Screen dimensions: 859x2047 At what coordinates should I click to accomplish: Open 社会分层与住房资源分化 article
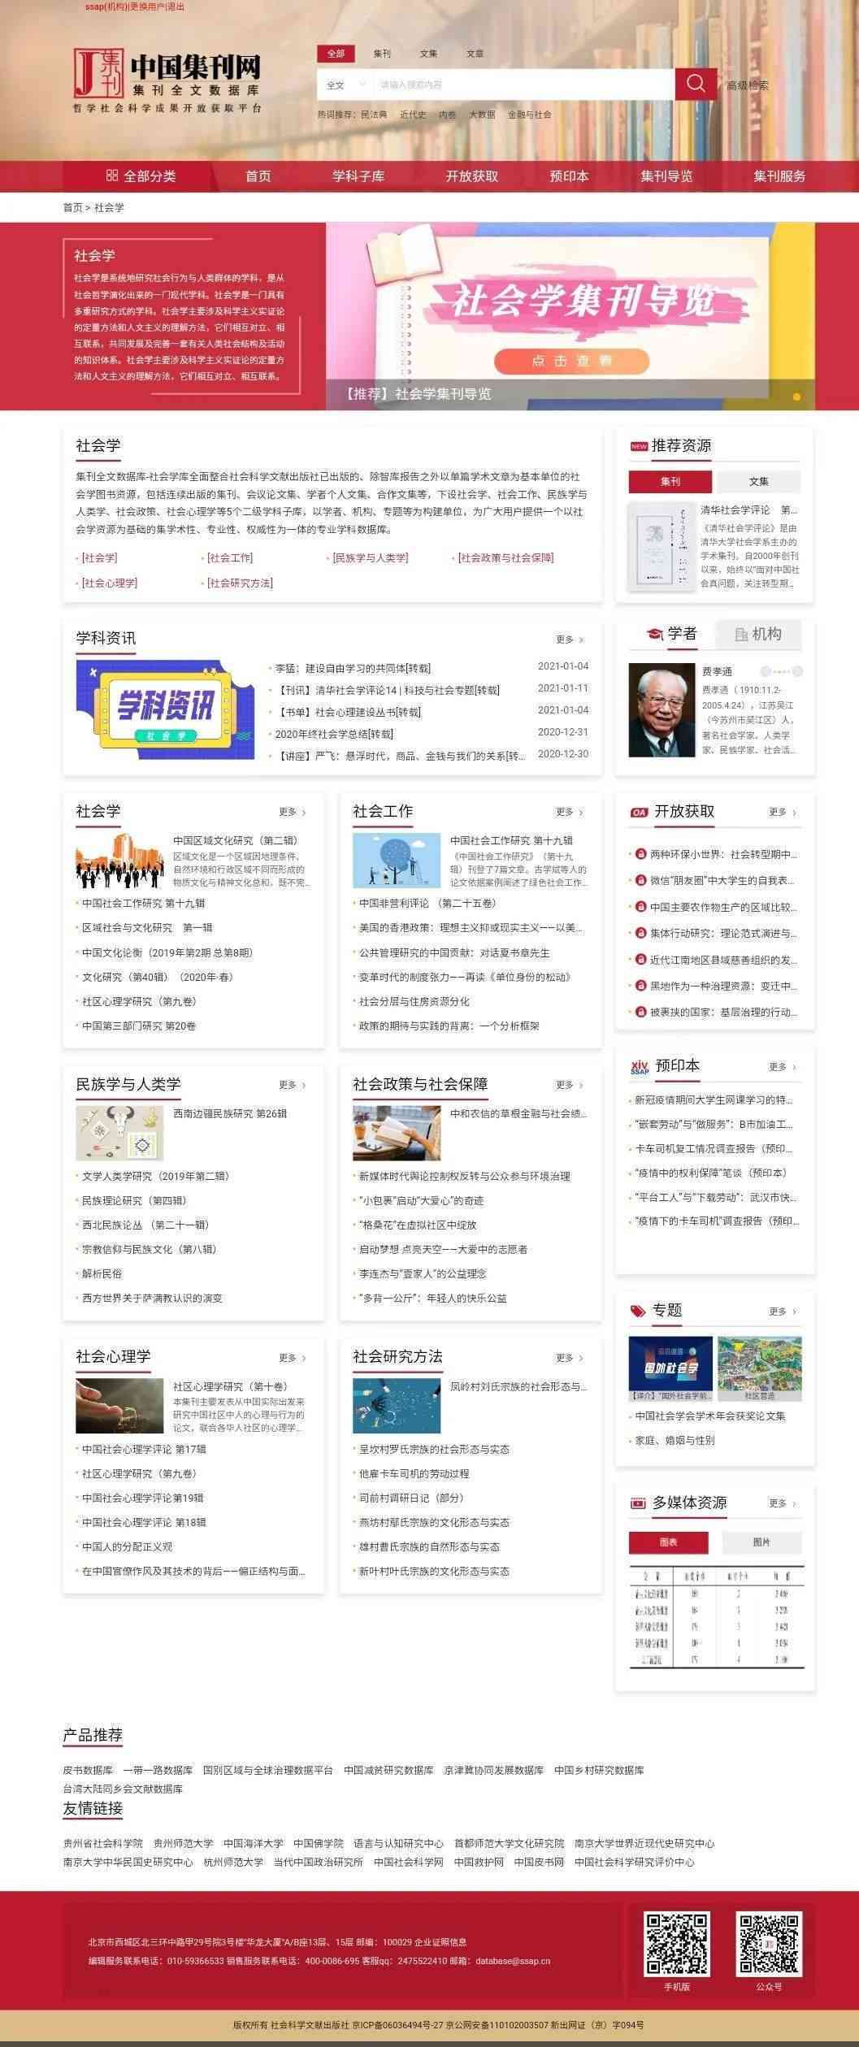tap(414, 1001)
